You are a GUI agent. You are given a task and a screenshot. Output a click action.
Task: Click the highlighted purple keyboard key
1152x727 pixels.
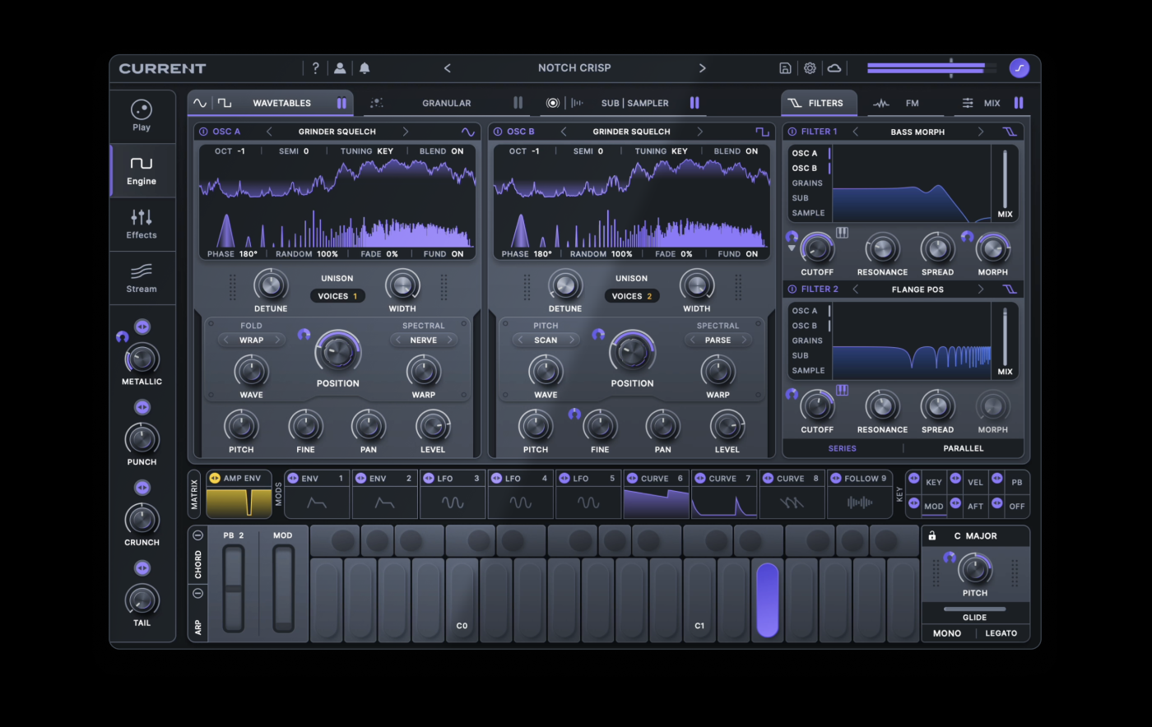click(x=767, y=600)
